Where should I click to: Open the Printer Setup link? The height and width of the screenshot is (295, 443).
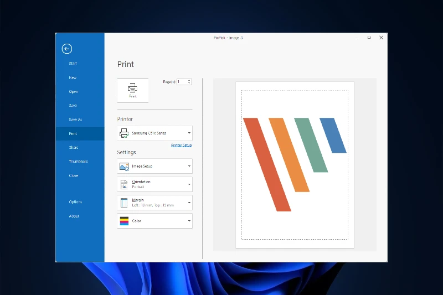coord(182,145)
